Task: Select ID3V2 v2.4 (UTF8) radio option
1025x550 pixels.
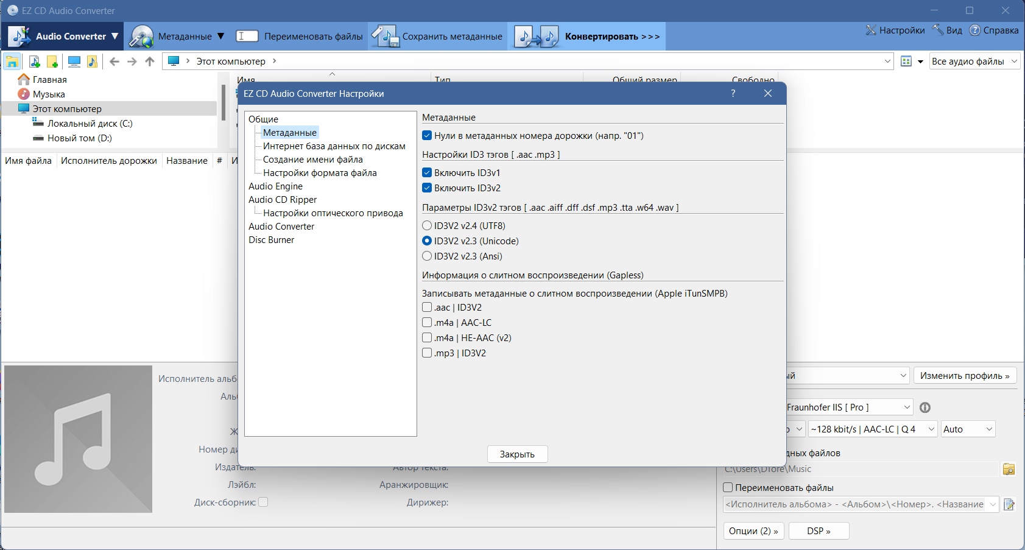Action: pos(427,226)
